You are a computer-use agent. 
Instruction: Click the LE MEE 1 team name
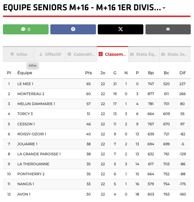click(25, 84)
